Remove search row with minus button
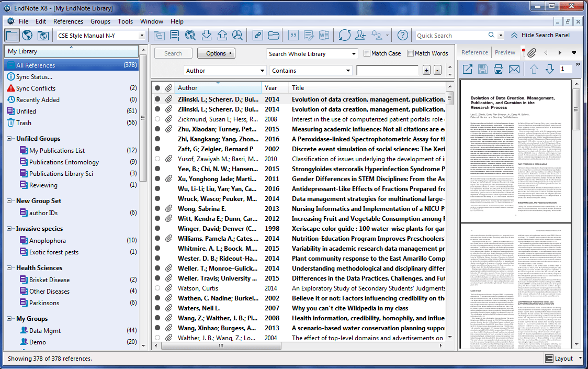This screenshot has height=369, width=588. tap(437, 70)
